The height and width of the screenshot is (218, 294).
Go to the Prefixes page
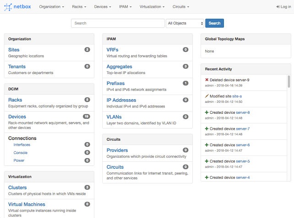point(115,83)
